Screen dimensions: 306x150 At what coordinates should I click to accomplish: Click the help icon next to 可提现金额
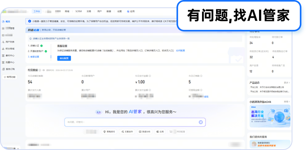(x=201, y=90)
